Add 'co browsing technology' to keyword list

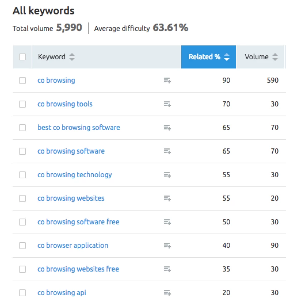[x=167, y=175]
